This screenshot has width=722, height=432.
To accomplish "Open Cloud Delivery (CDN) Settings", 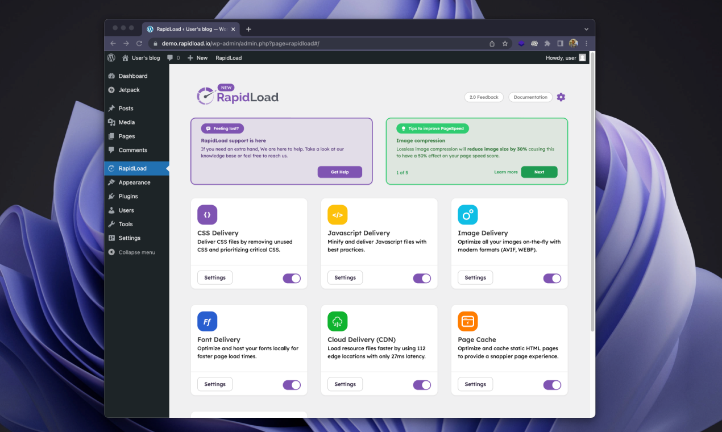I will [x=345, y=384].
